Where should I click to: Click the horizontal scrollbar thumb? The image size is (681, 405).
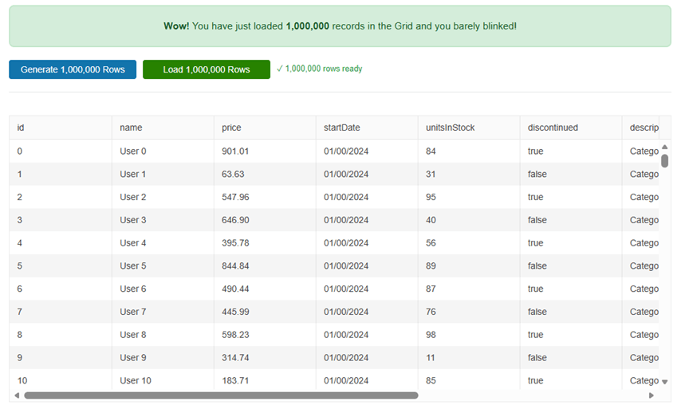221,395
